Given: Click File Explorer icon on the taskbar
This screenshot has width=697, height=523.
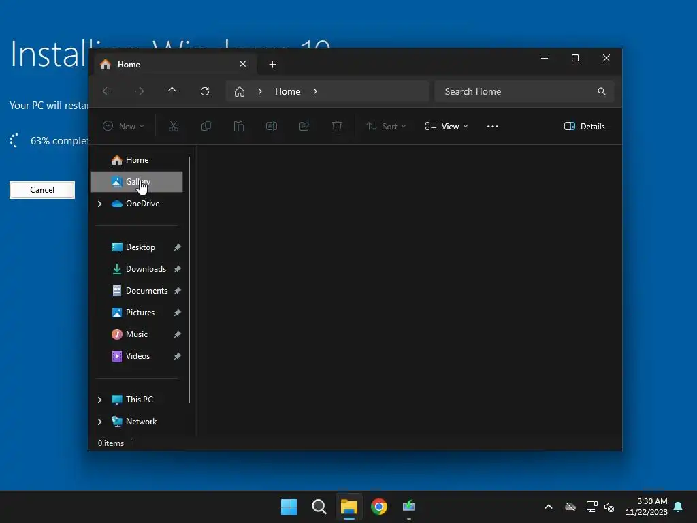Looking at the screenshot, I should 349,507.
